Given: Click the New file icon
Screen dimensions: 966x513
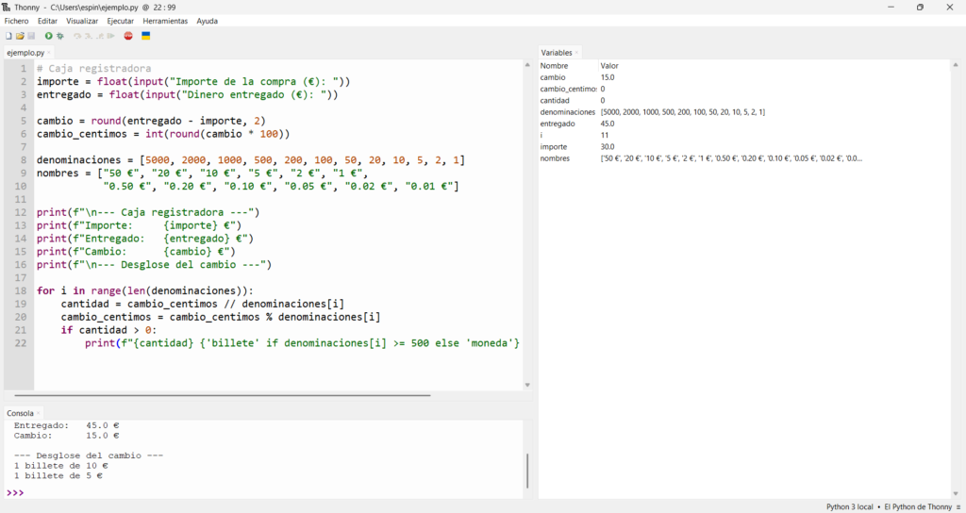Looking at the screenshot, I should click(x=8, y=36).
